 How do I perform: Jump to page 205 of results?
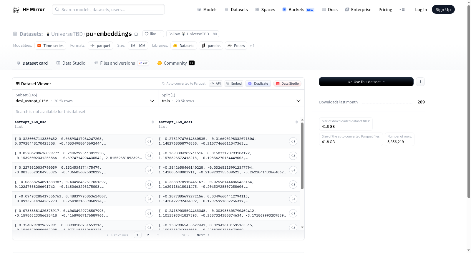pyautogui.click(x=185, y=235)
